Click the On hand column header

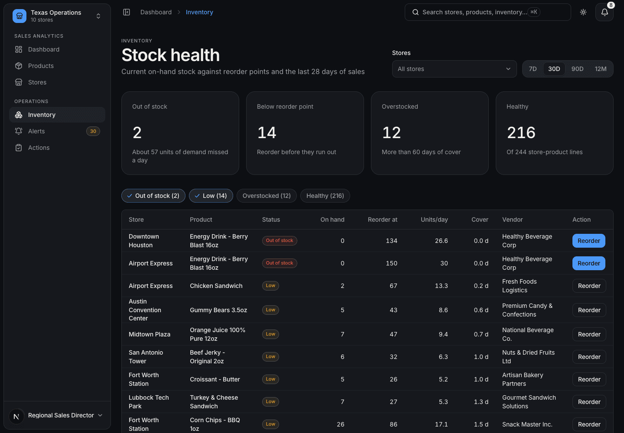click(332, 220)
